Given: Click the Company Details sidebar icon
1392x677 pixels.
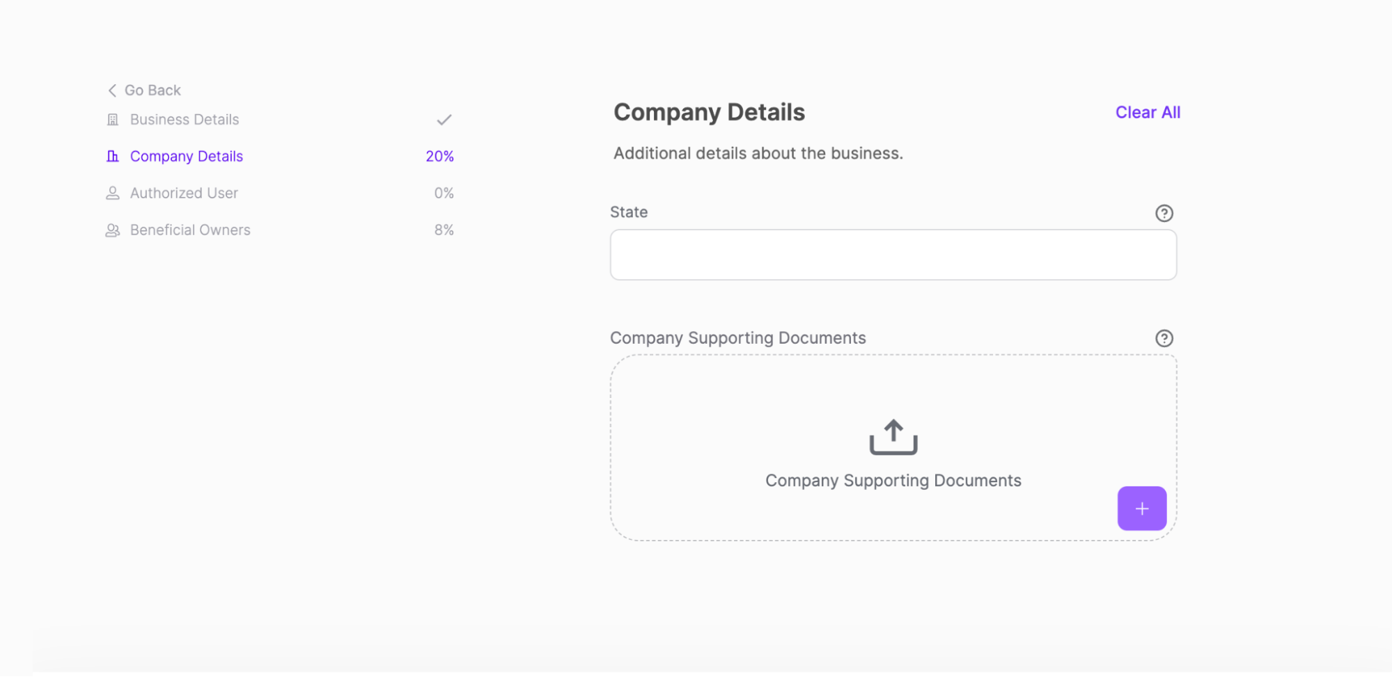Looking at the screenshot, I should 112,157.
